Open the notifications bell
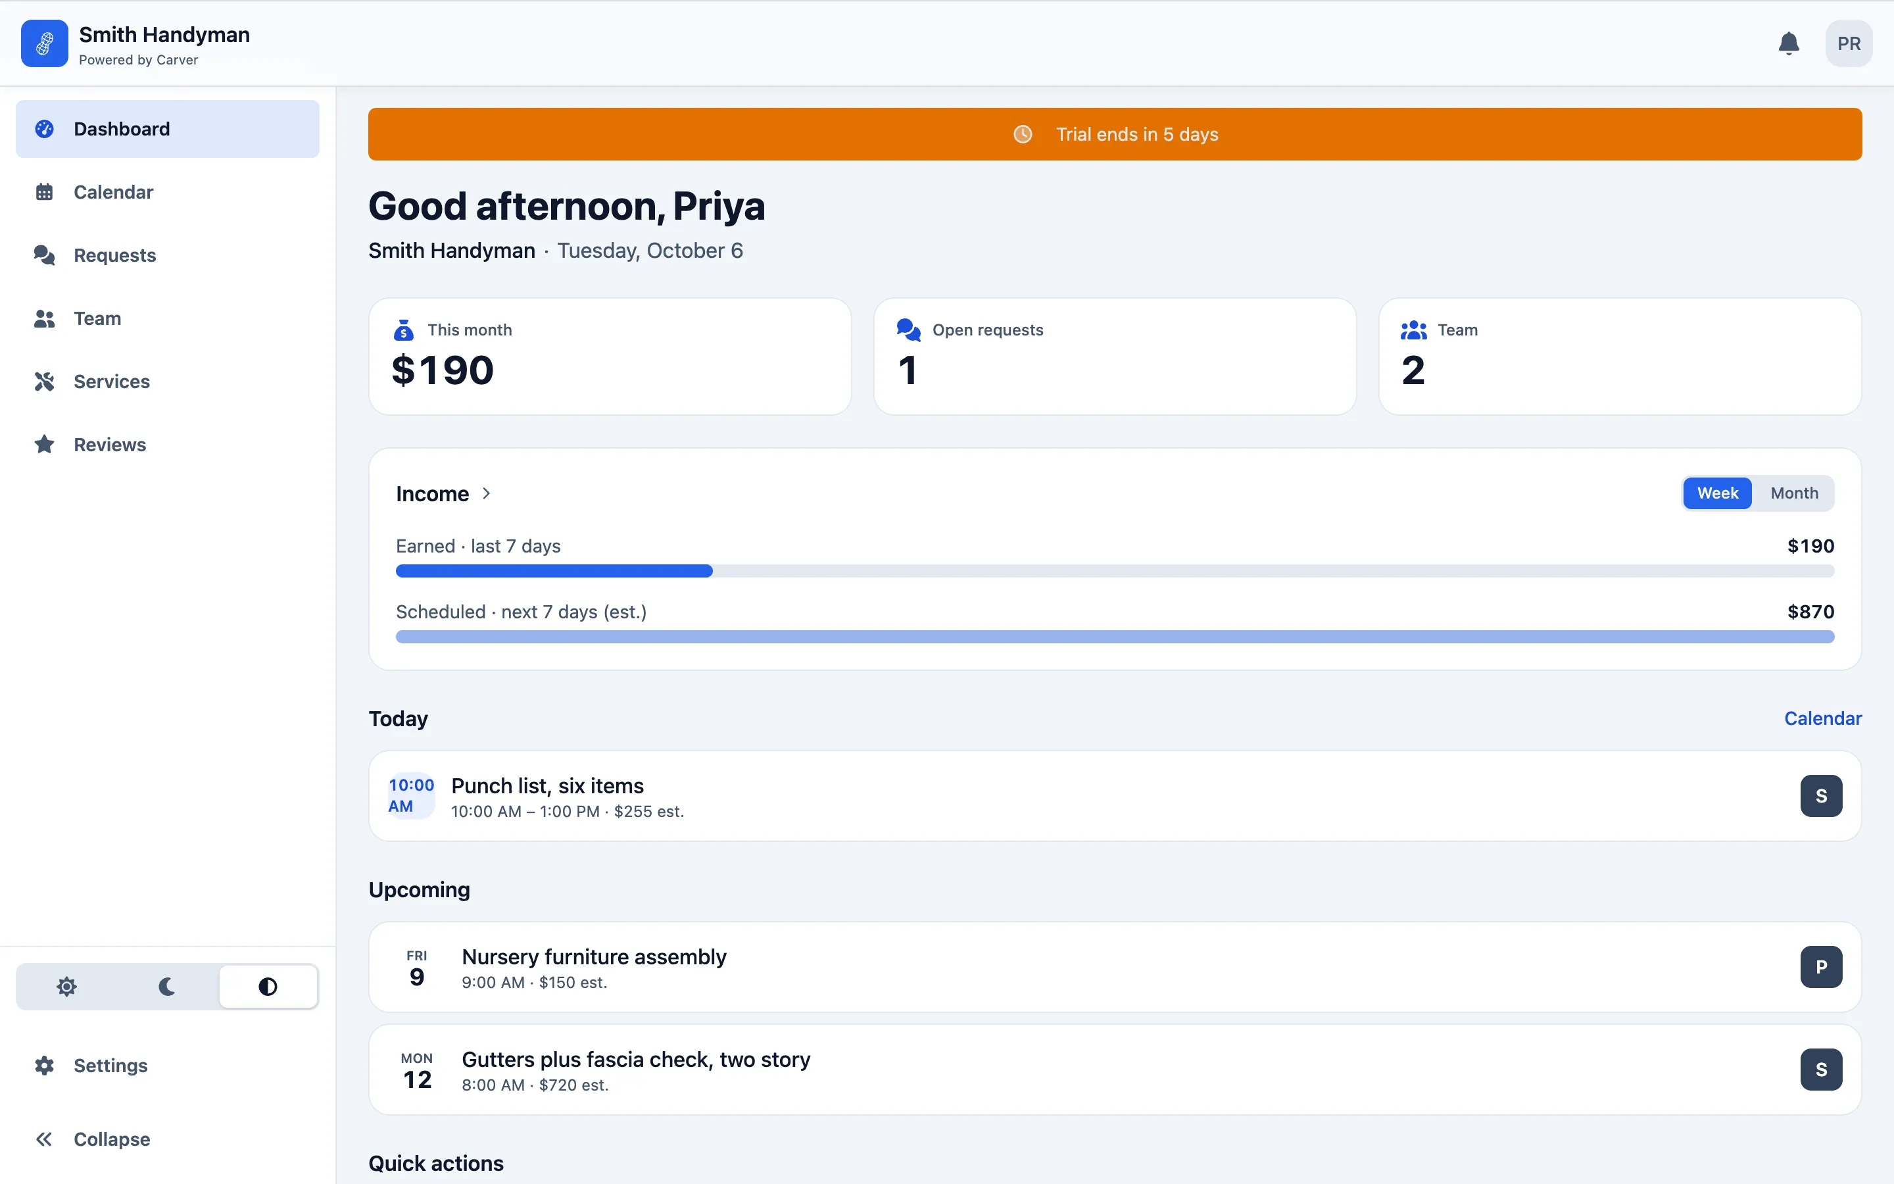Viewport: 1894px width, 1184px height. click(x=1788, y=43)
